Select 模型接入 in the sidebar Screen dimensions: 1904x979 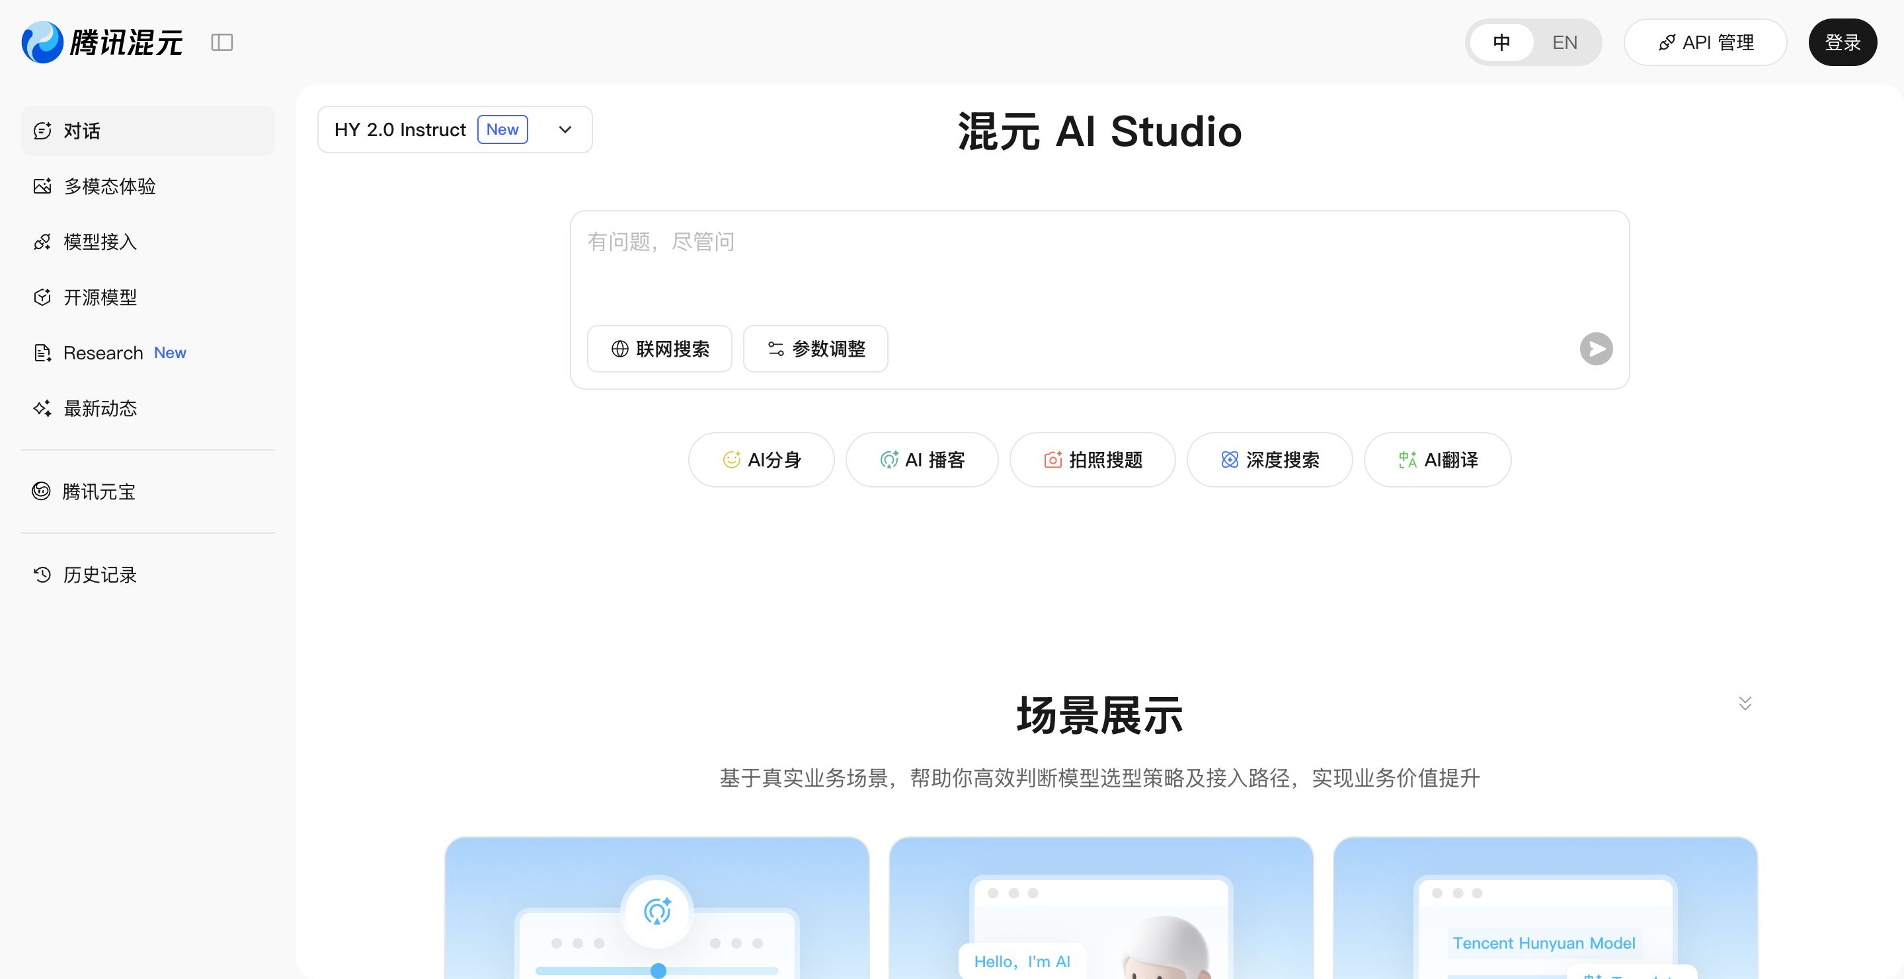click(x=99, y=241)
